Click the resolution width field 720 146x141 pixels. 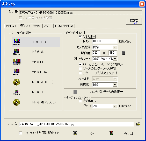[x=96, y=53]
